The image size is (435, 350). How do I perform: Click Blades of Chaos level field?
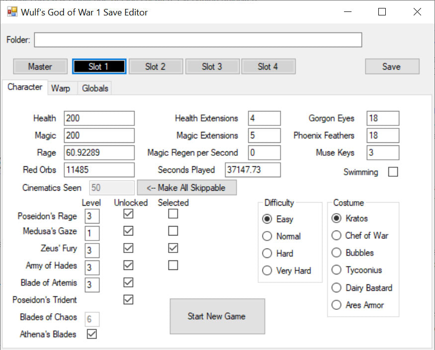(x=92, y=319)
